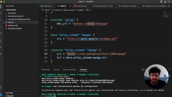The width and height of the screenshot is (172, 97).
Task: Click the file://${path.module}/schema.sql string
Action: click(92, 39)
